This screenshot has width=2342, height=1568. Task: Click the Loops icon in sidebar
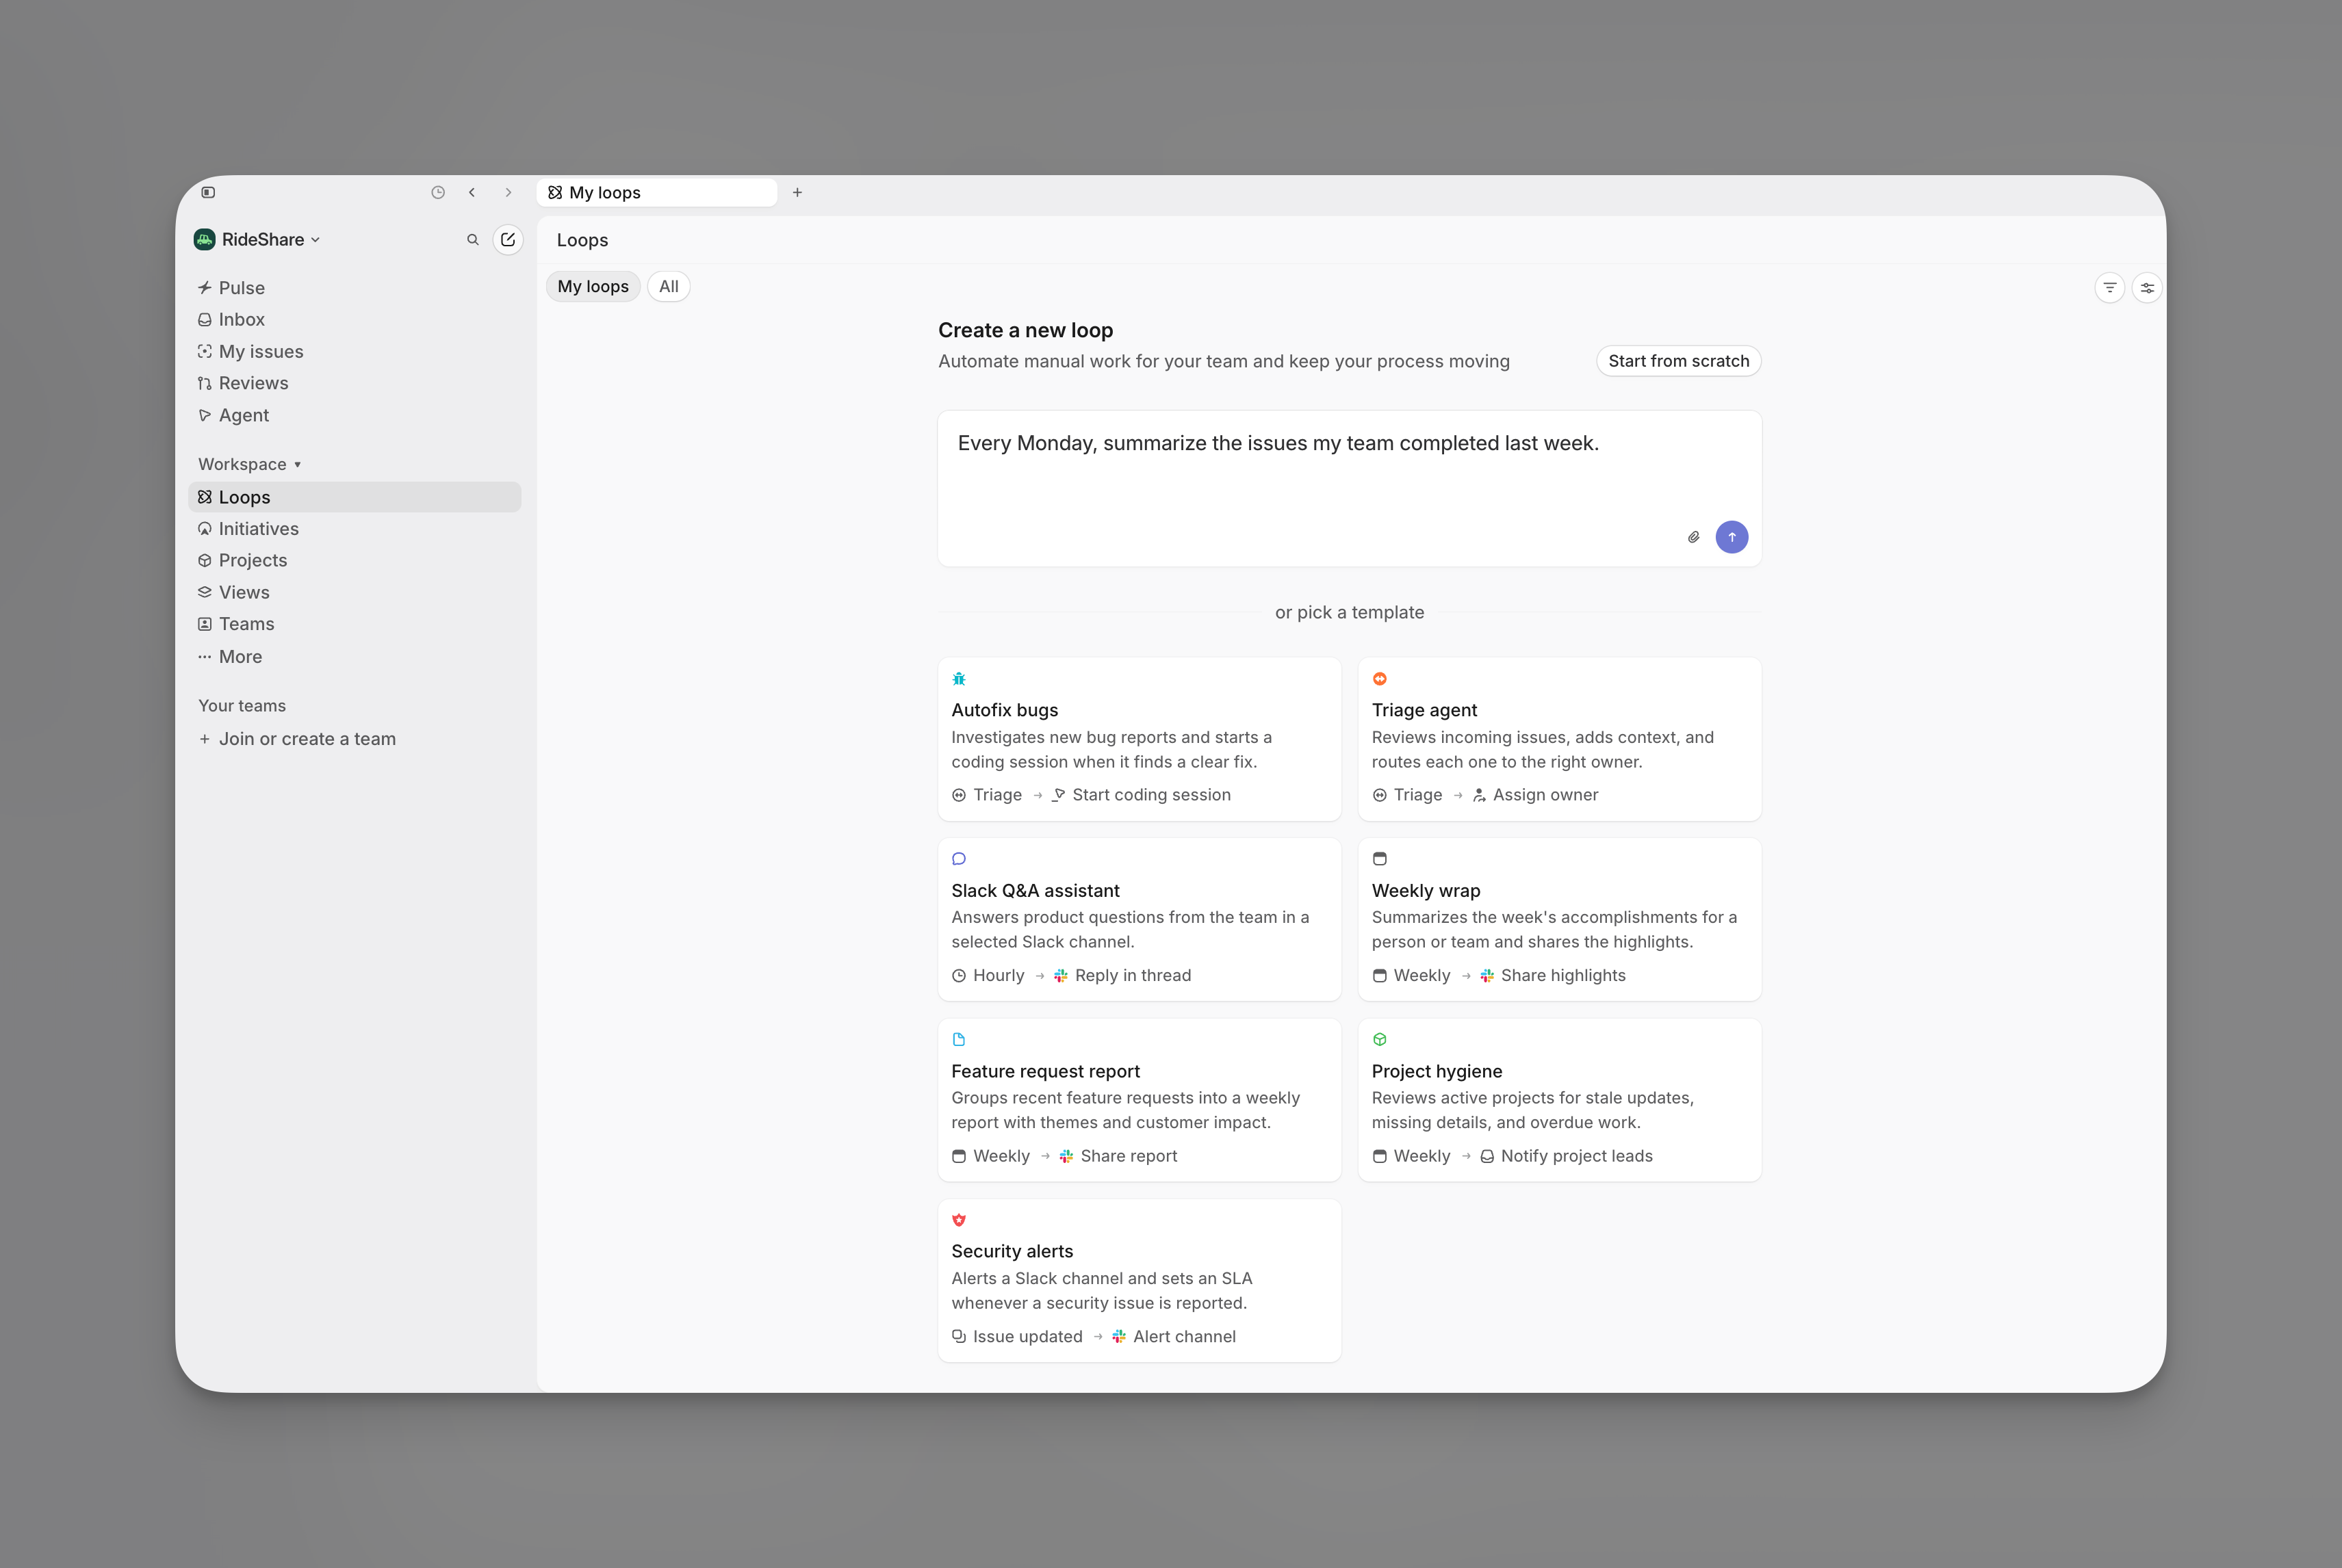[205, 497]
